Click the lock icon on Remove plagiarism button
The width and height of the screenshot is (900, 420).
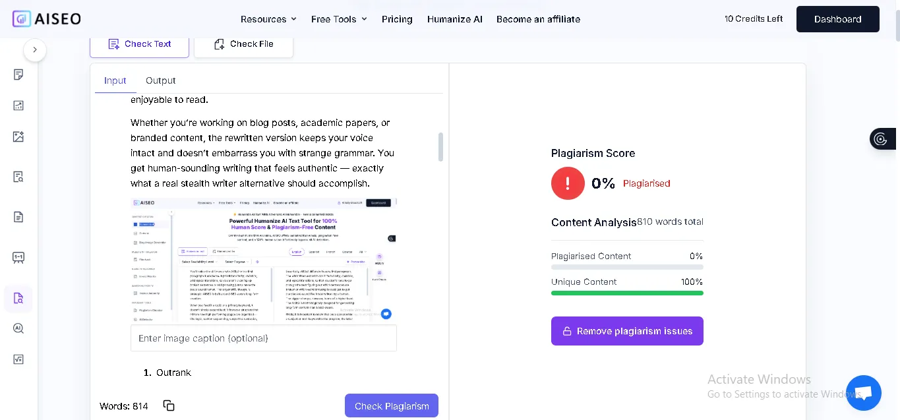pyautogui.click(x=567, y=331)
